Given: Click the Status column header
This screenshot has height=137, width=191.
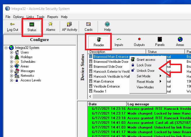Looking at the screenshot, I should (165, 51).
